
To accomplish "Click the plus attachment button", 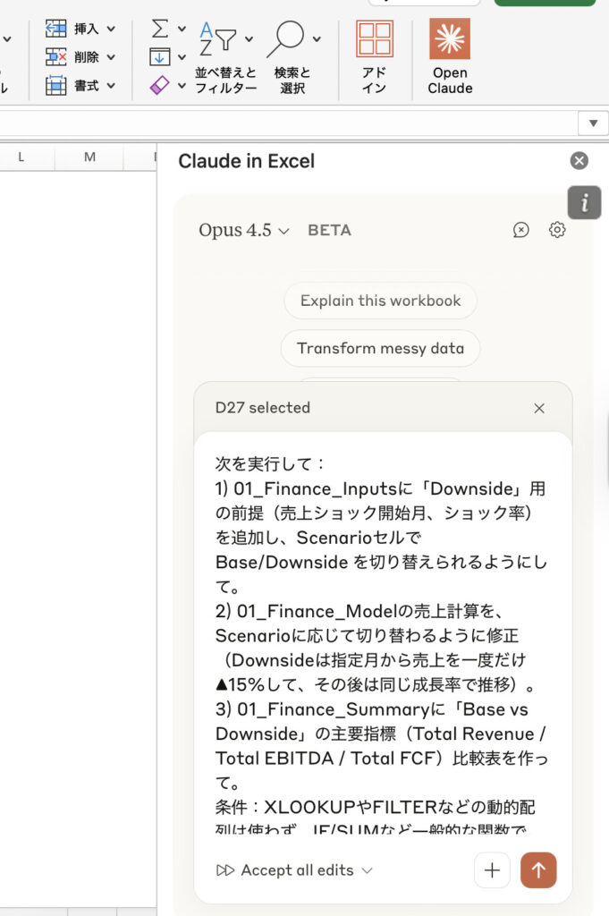I will coord(492,869).
